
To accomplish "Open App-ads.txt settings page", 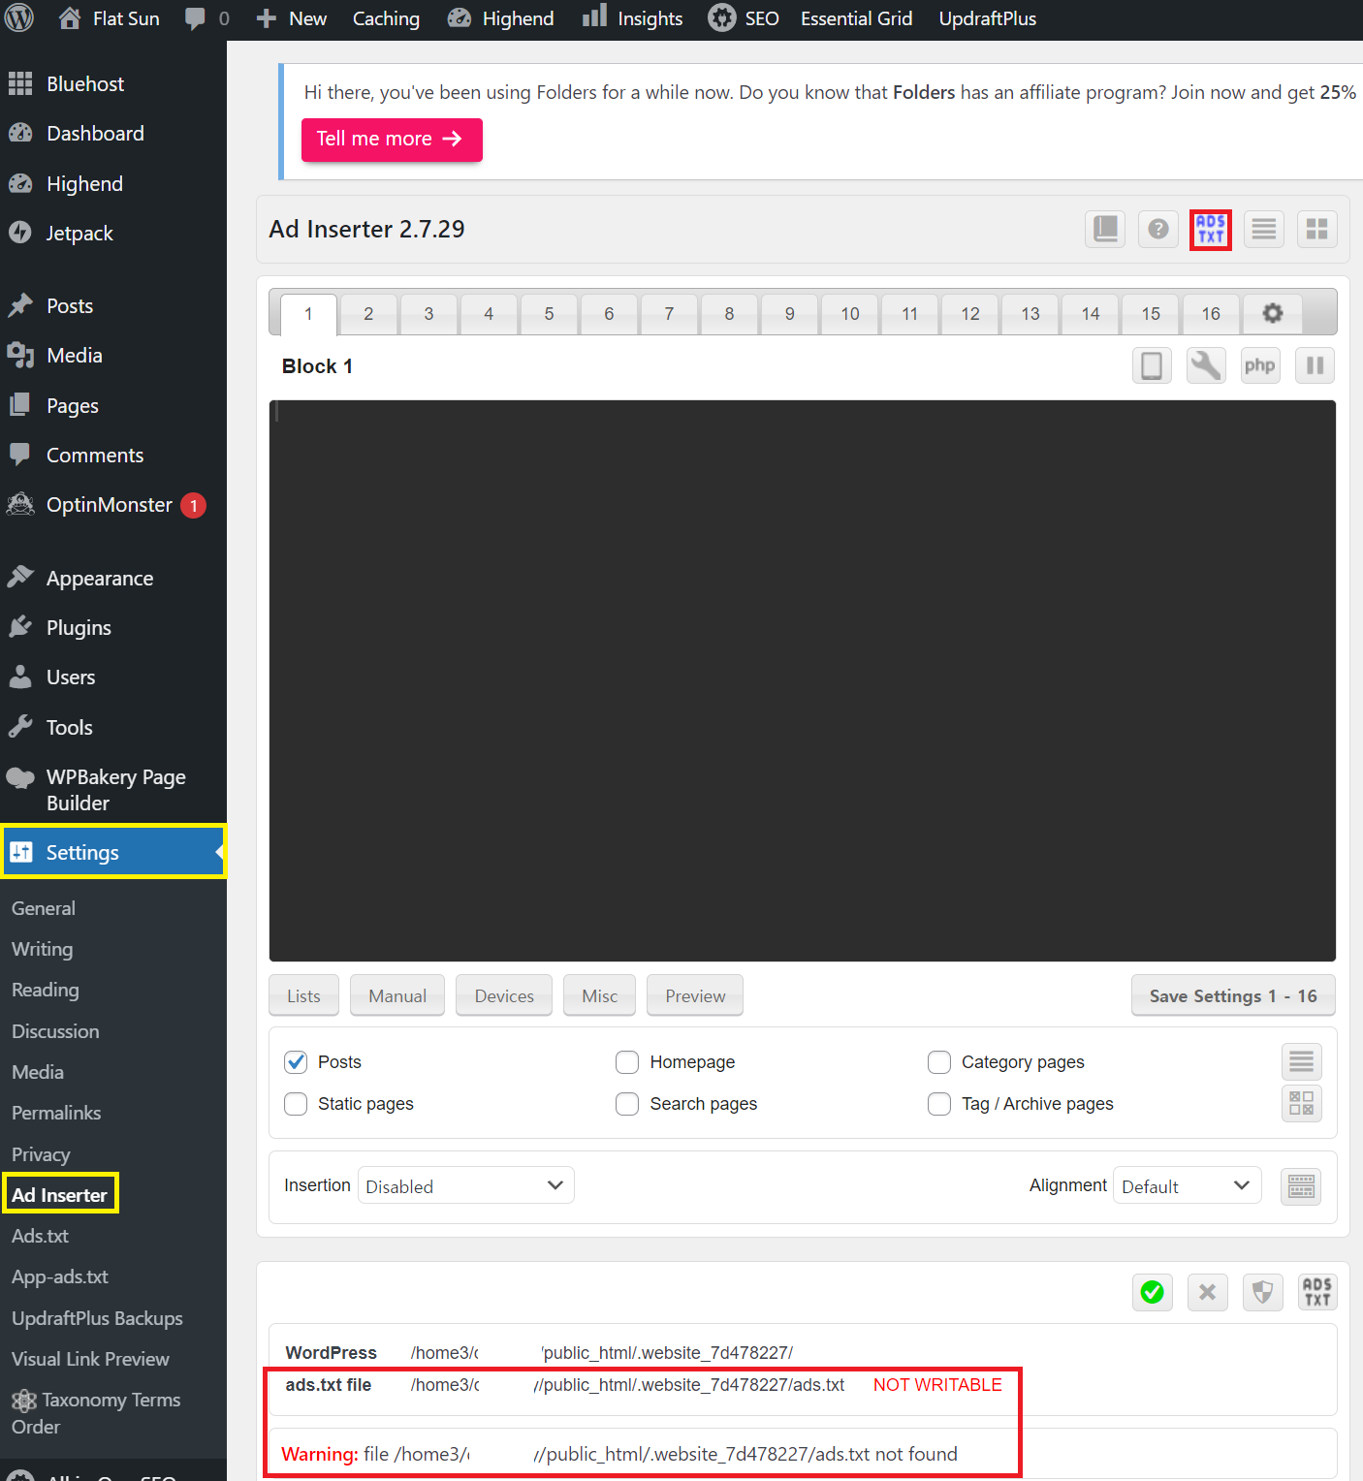I will point(60,1276).
